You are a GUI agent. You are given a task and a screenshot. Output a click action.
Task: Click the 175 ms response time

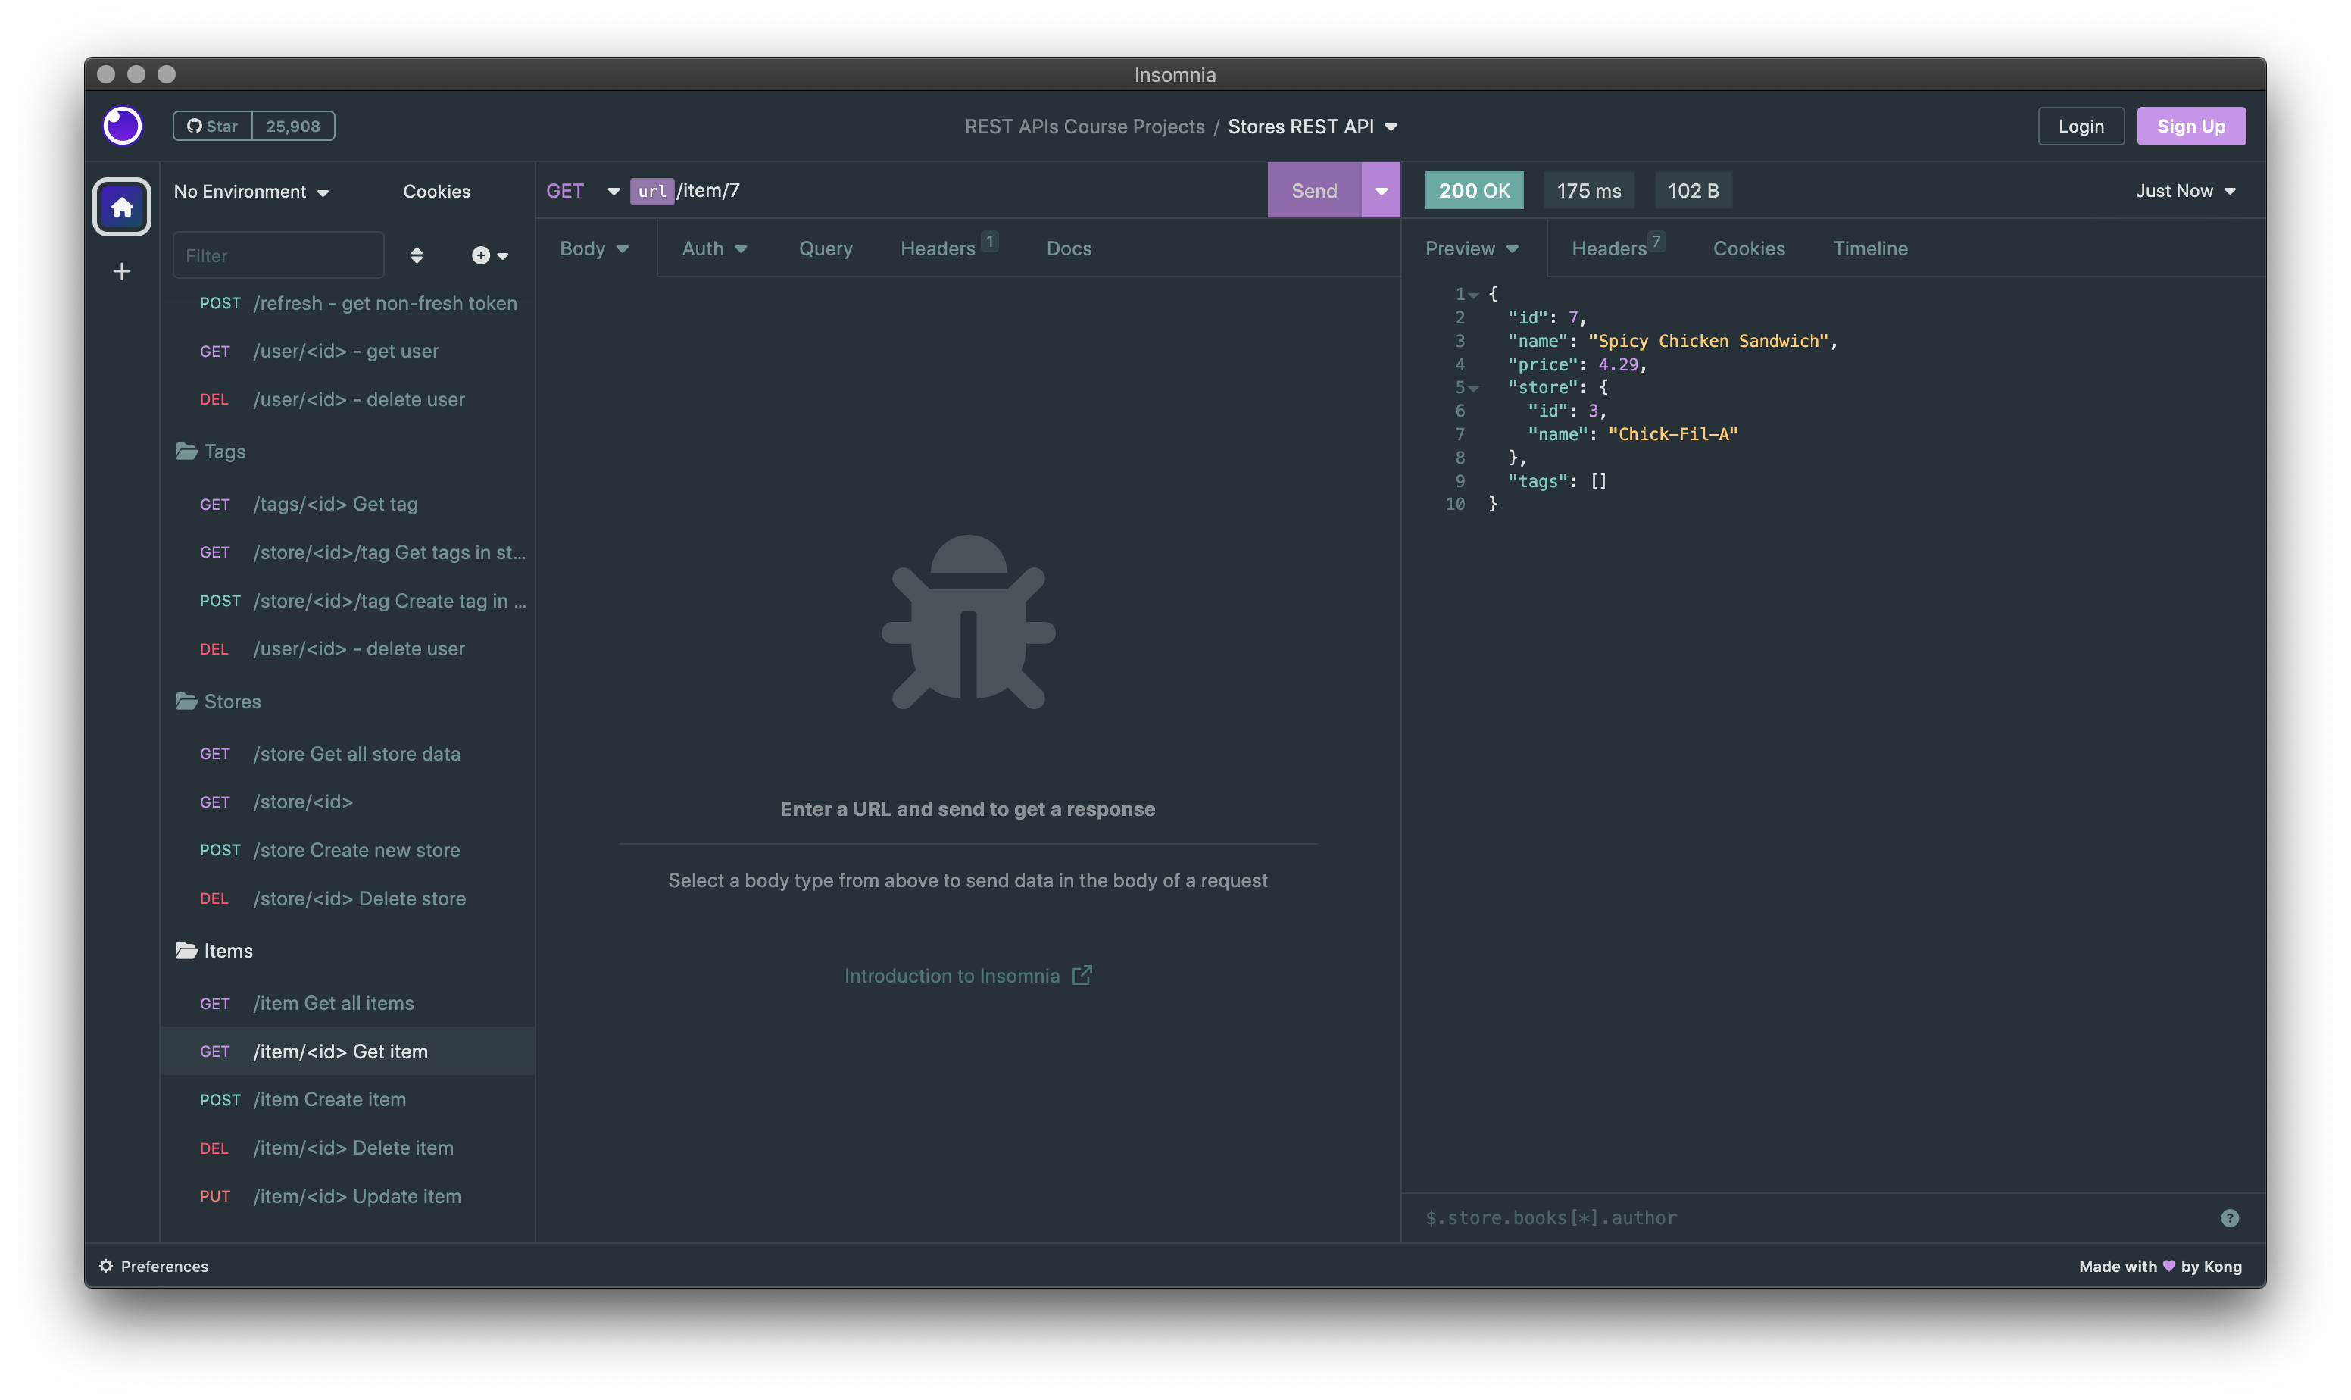(1588, 191)
